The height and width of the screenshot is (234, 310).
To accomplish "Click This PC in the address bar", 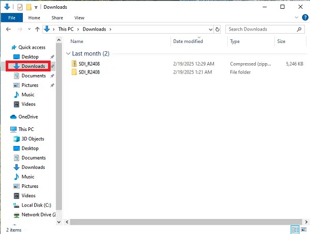I will 66,29.
